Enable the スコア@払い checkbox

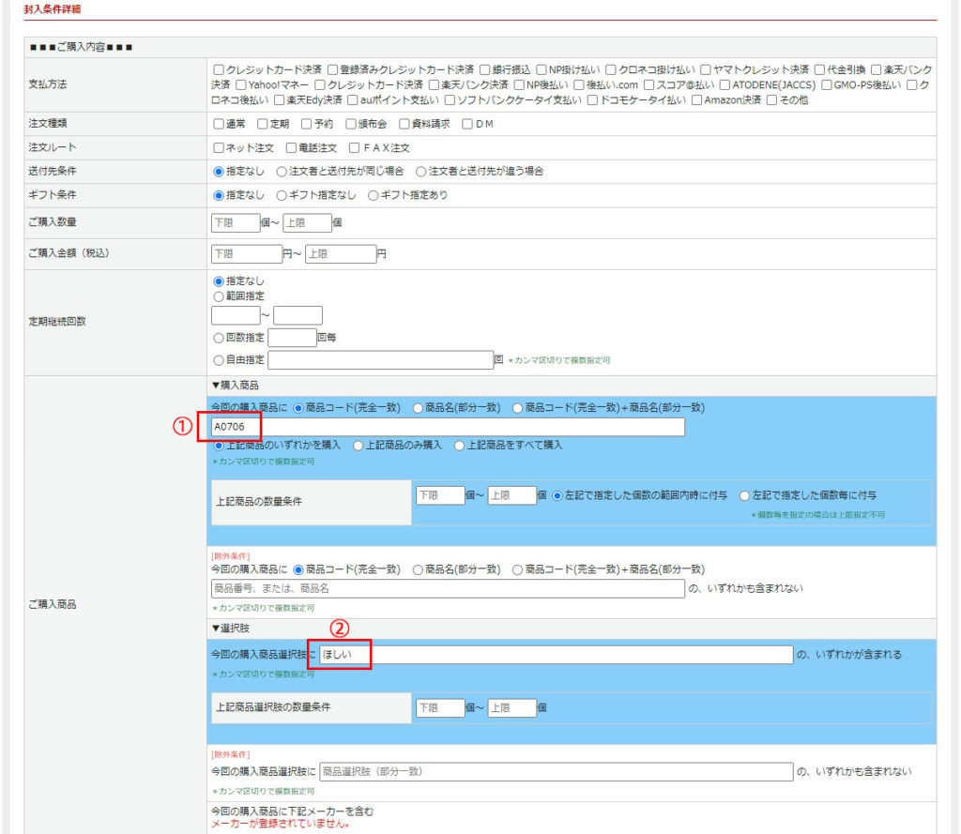pyautogui.click(x=649, y=84)
